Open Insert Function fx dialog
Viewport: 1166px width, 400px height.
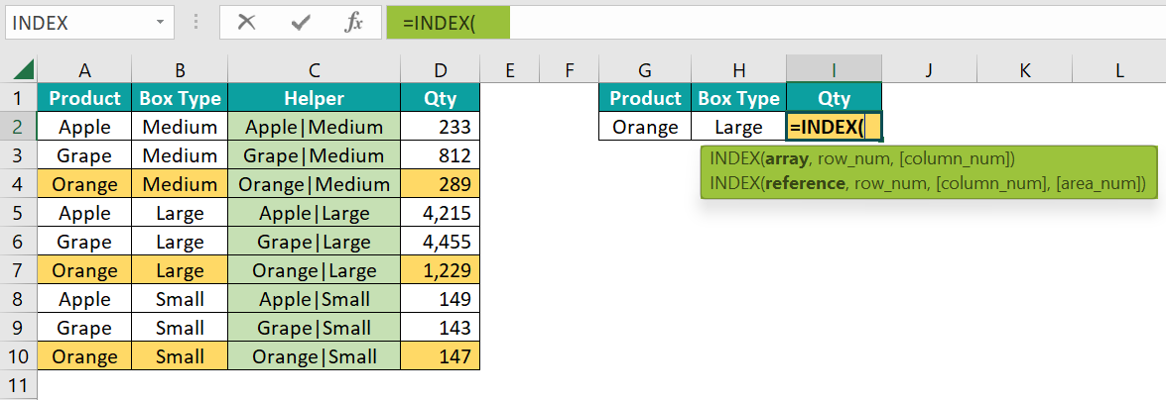[x=353, y=23]
